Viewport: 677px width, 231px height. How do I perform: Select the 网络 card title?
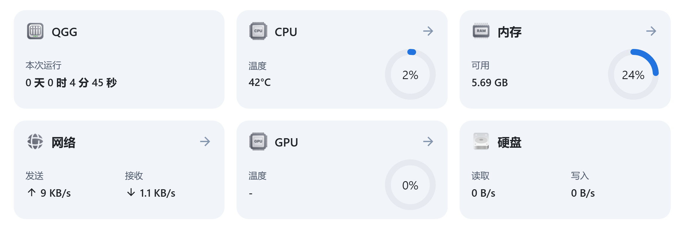[64, 142]
